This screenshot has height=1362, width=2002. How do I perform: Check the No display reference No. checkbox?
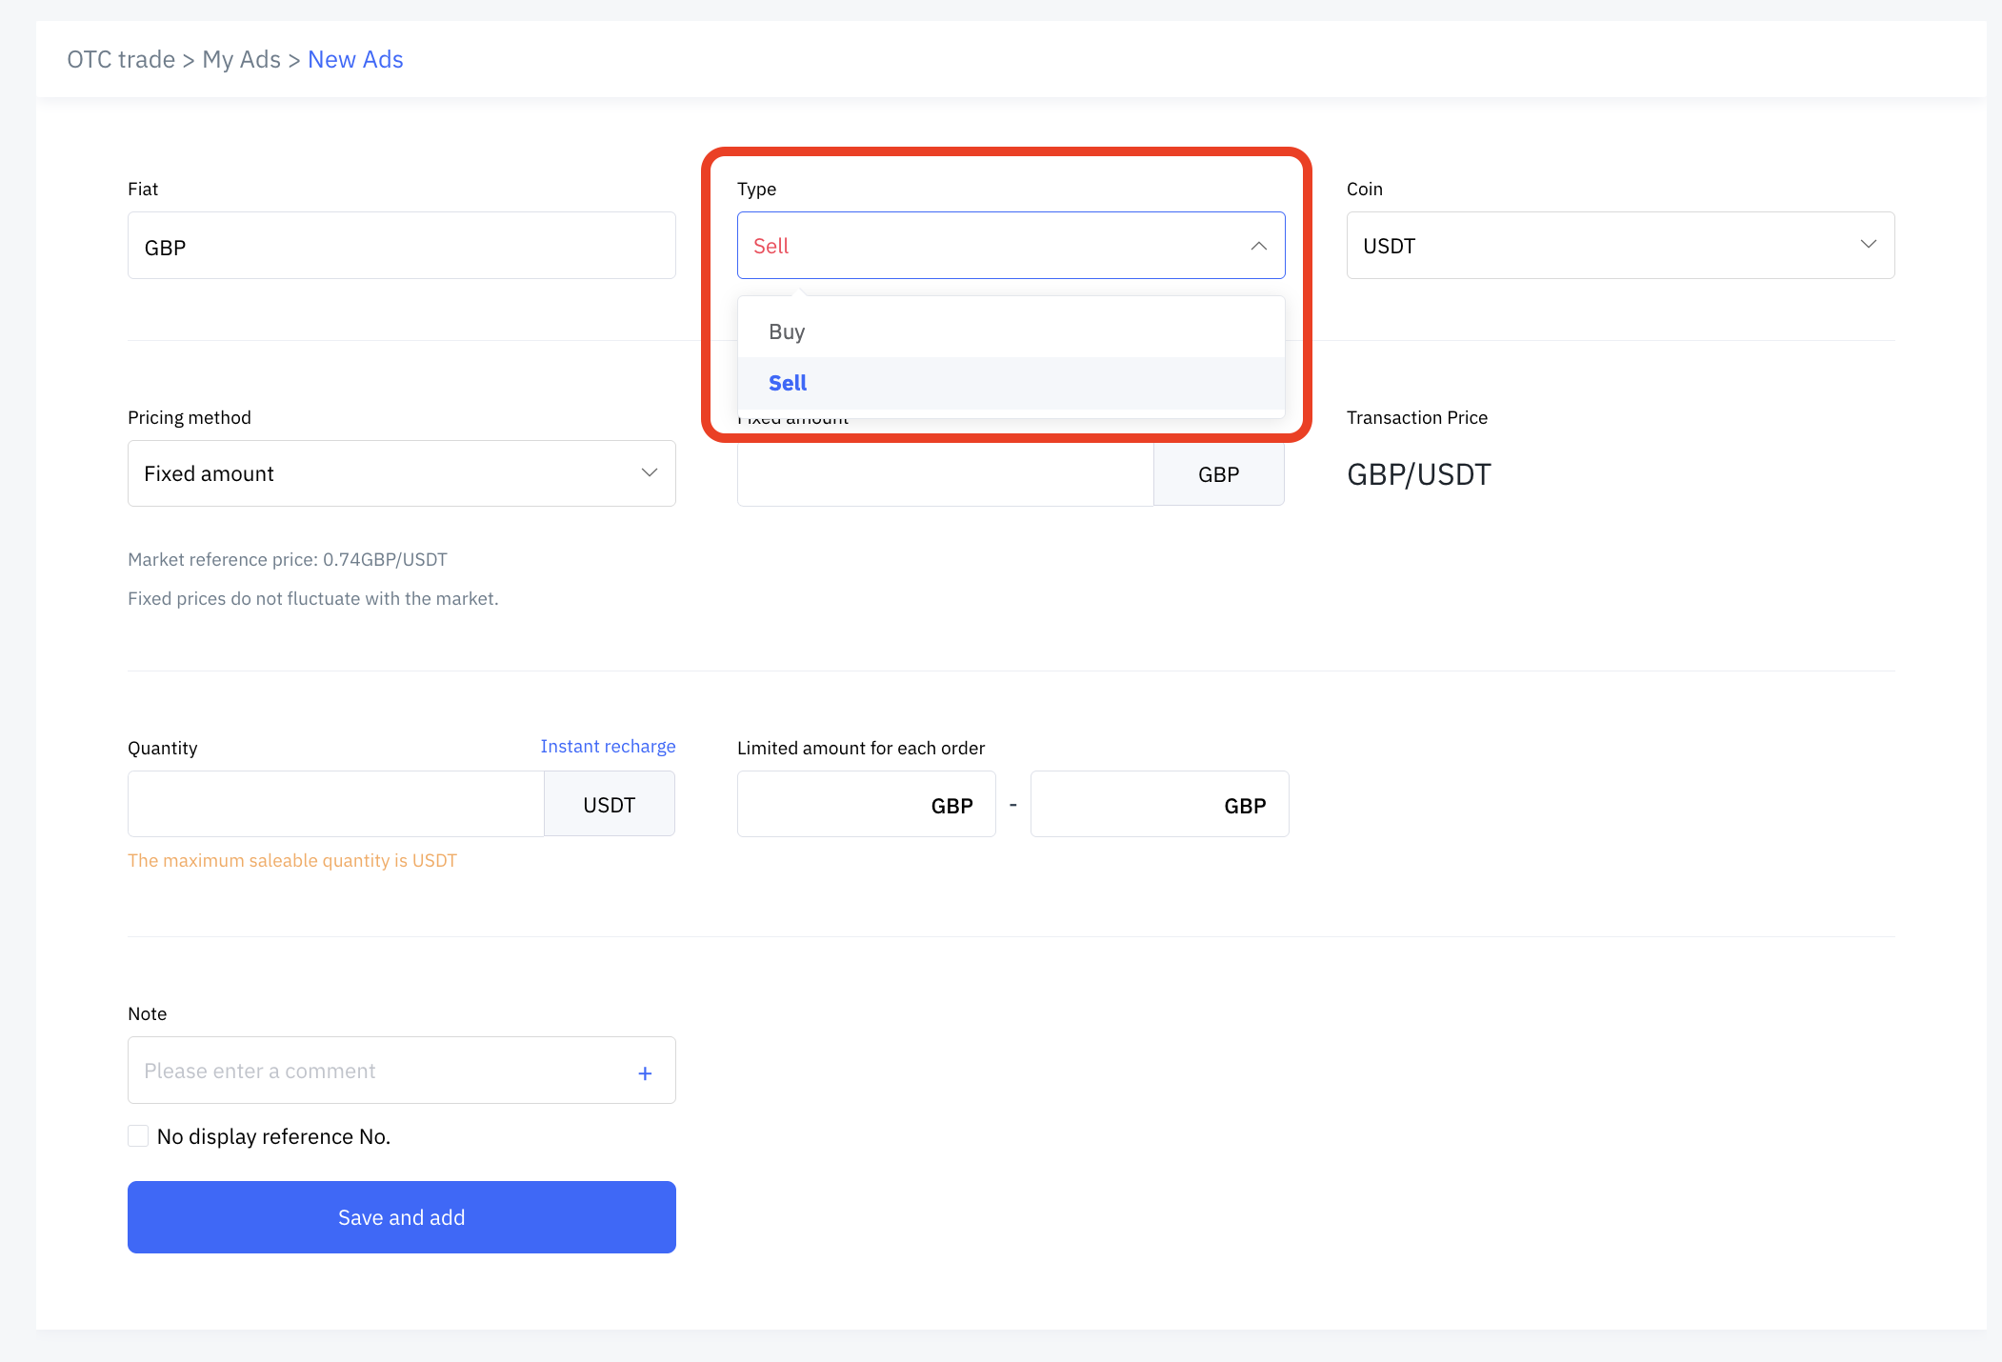(x=139, y=1136)
